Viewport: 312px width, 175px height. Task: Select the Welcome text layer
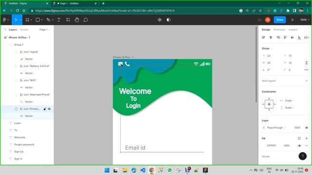pyautogui.click(x=19, y=137)
